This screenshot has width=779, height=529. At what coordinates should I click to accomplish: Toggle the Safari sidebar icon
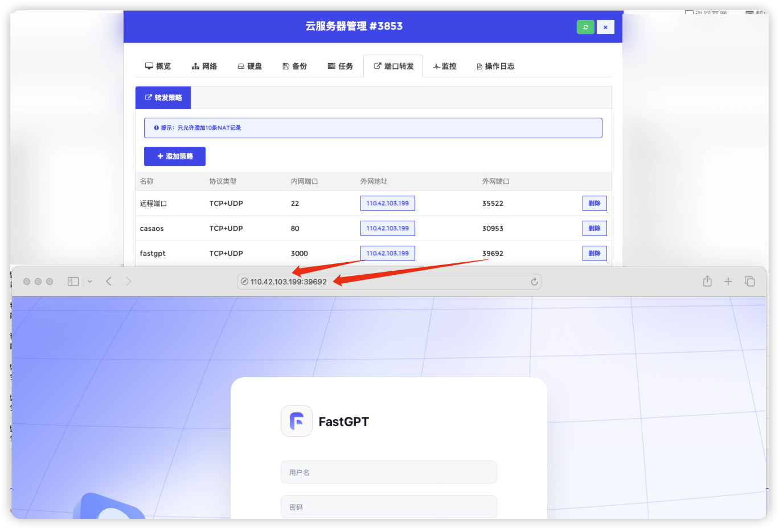(x=73, y=282)
